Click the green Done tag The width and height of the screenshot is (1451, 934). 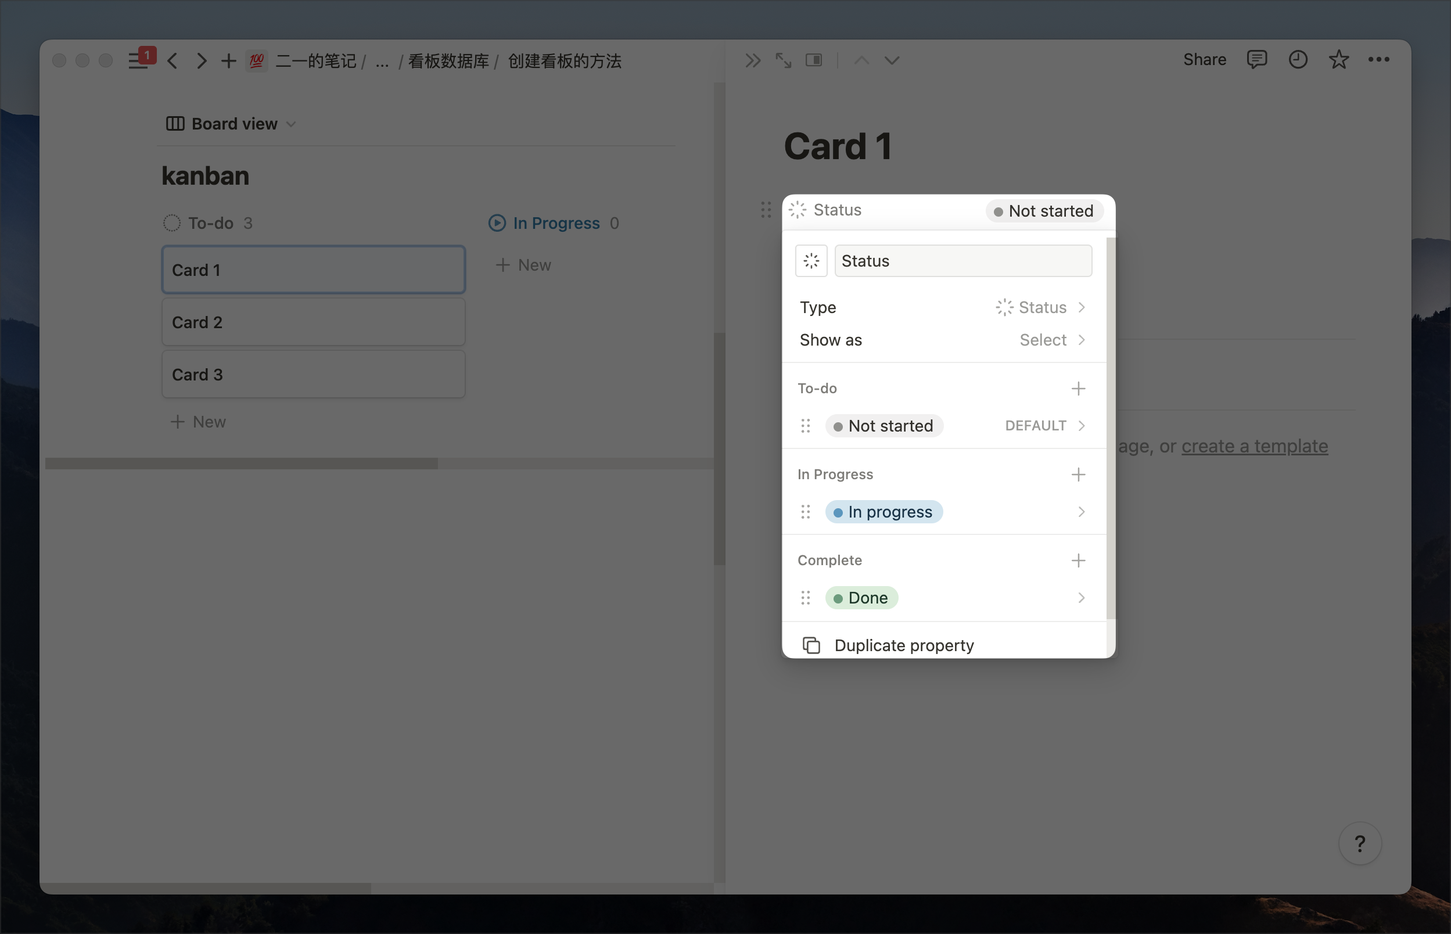[861, 598]
